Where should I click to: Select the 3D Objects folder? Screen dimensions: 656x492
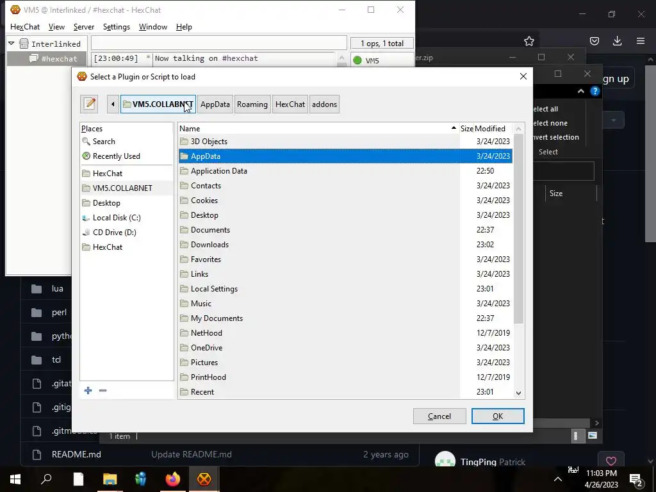tap(345, 142)
